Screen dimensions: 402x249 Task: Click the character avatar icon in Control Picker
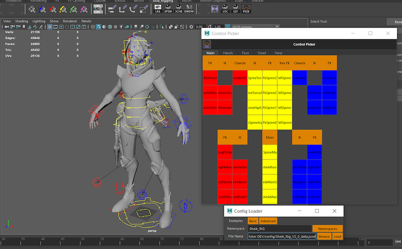click(x=207, y=44)
